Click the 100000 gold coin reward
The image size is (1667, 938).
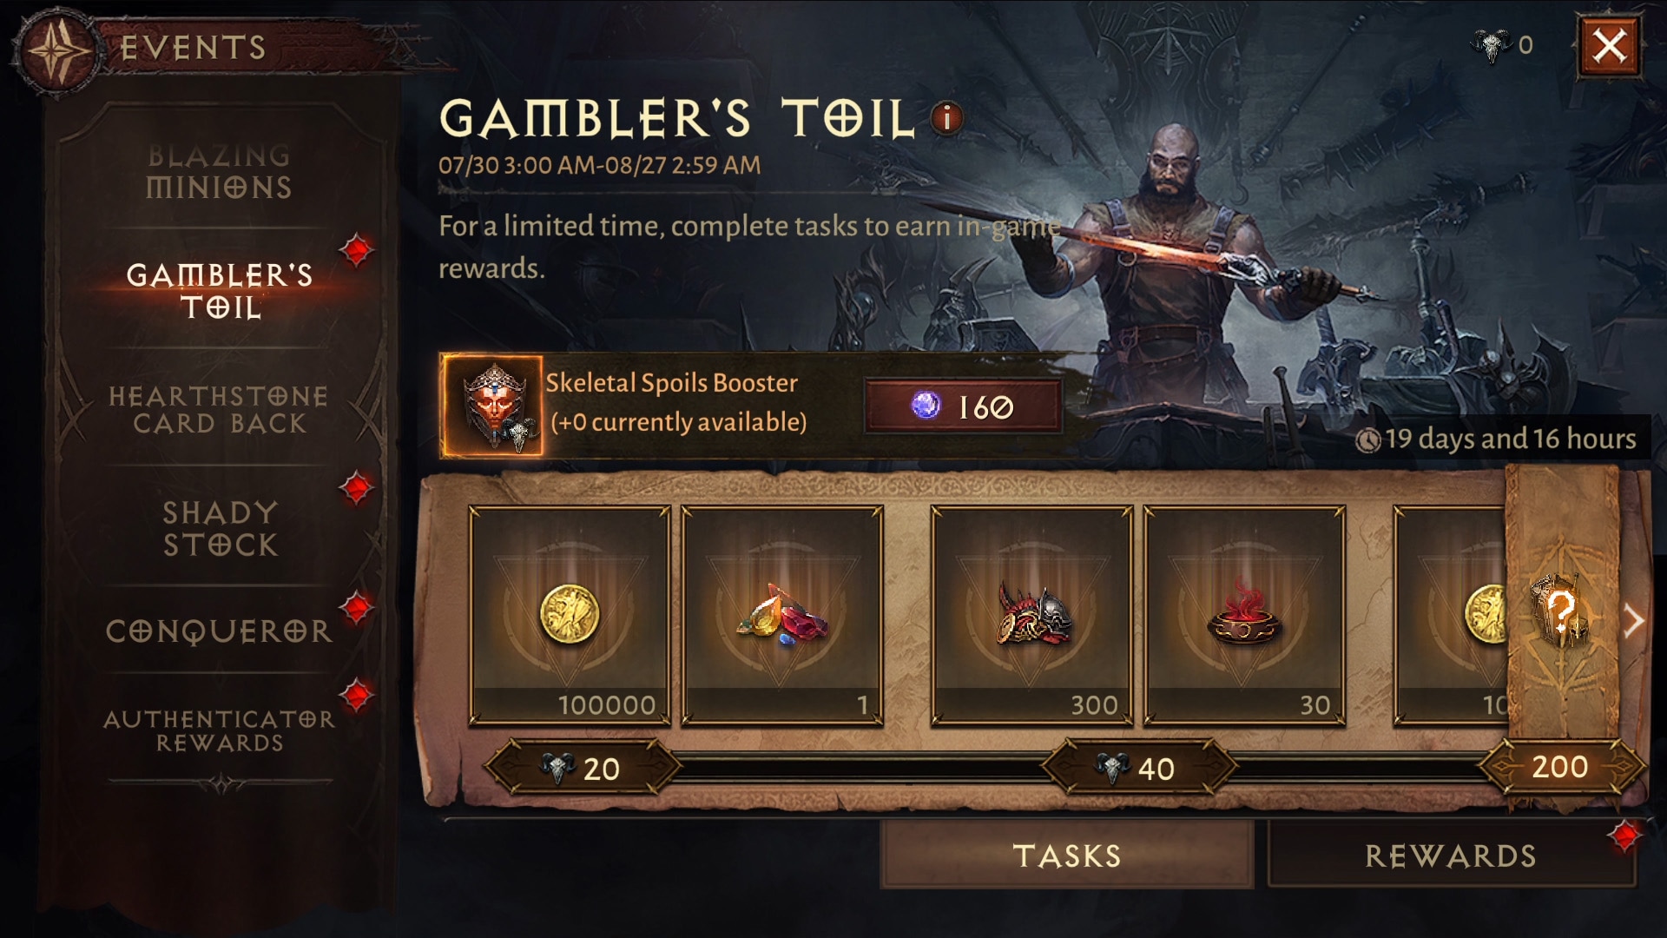tap(570, 616)
